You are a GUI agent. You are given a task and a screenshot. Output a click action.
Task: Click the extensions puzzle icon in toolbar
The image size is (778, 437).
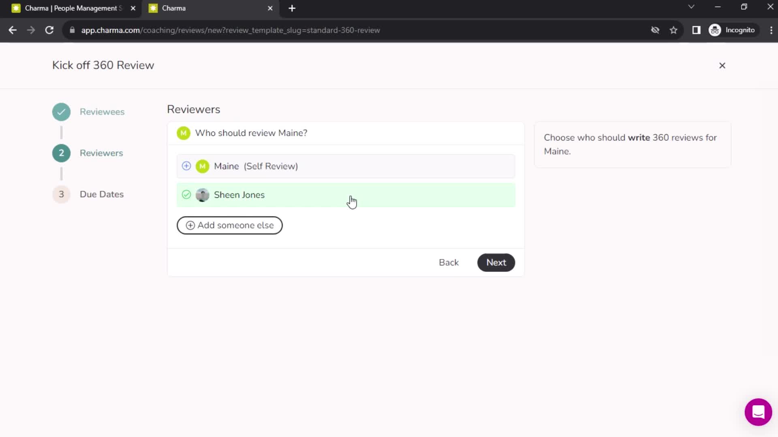(x=696, y=30)
